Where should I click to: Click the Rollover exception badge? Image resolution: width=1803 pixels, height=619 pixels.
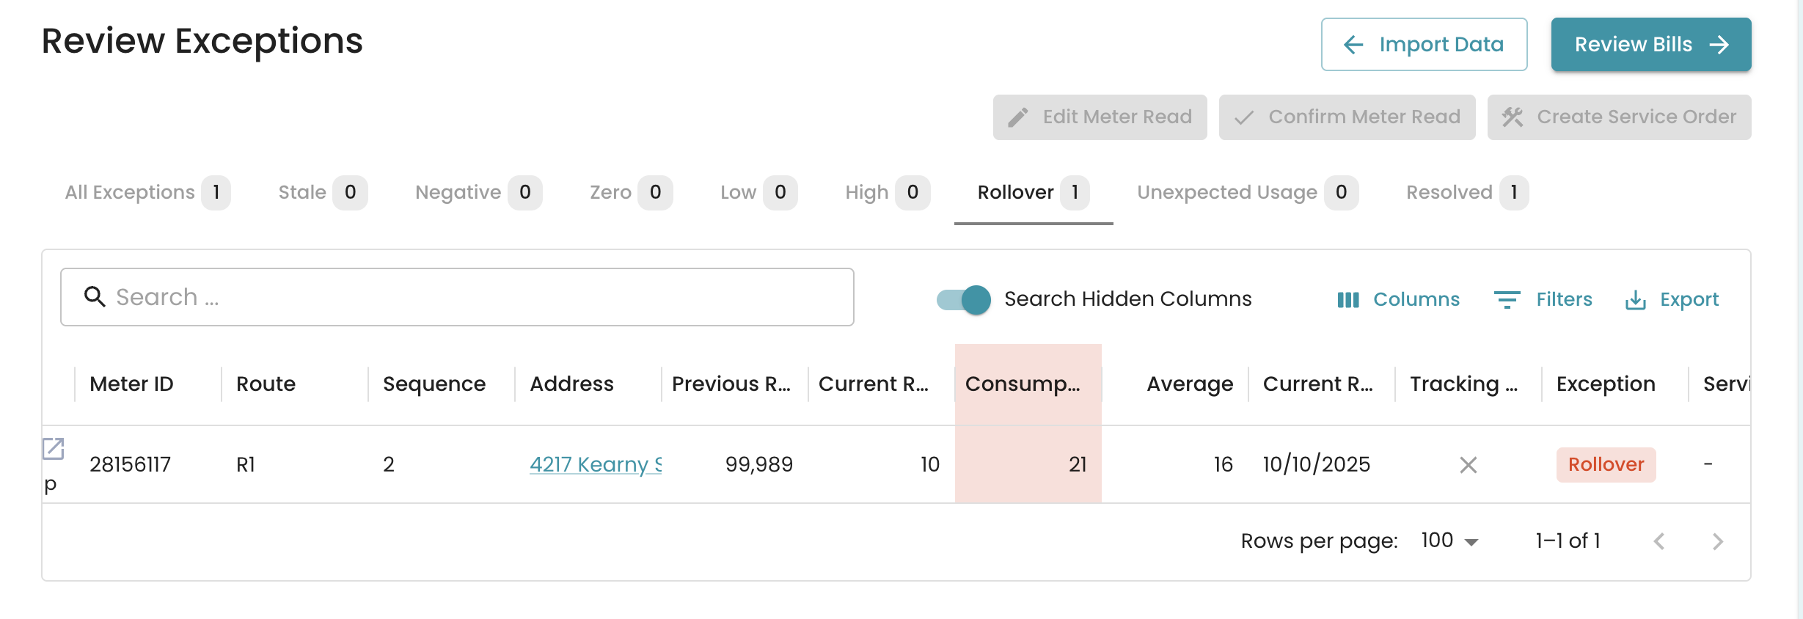point(1606,465)
